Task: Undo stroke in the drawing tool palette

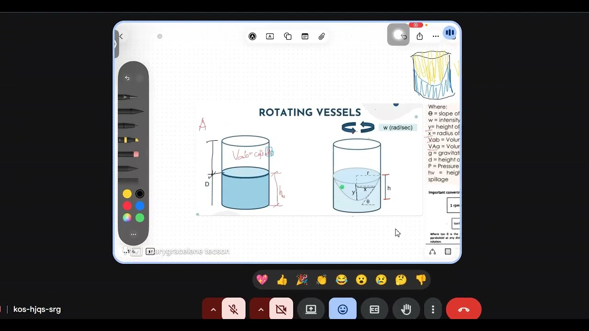Action: tap(127, 78)
